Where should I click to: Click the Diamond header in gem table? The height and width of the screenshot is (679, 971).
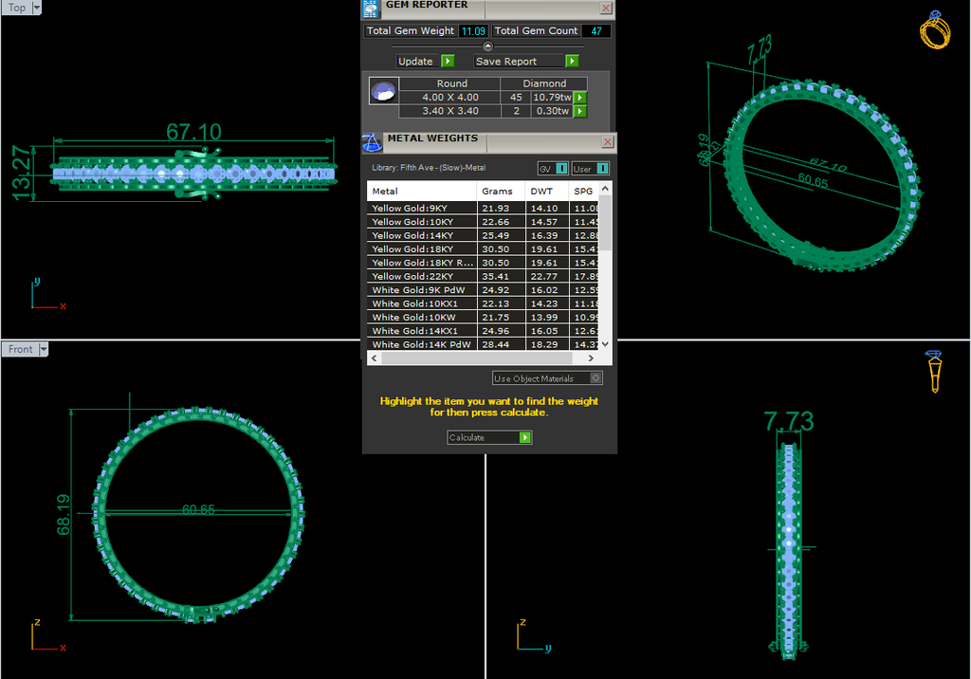tap(544, 83)
